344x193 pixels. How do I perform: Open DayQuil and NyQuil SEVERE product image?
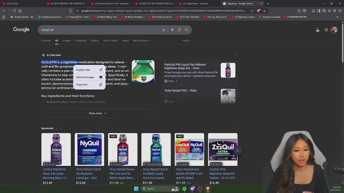coord(189,150)
